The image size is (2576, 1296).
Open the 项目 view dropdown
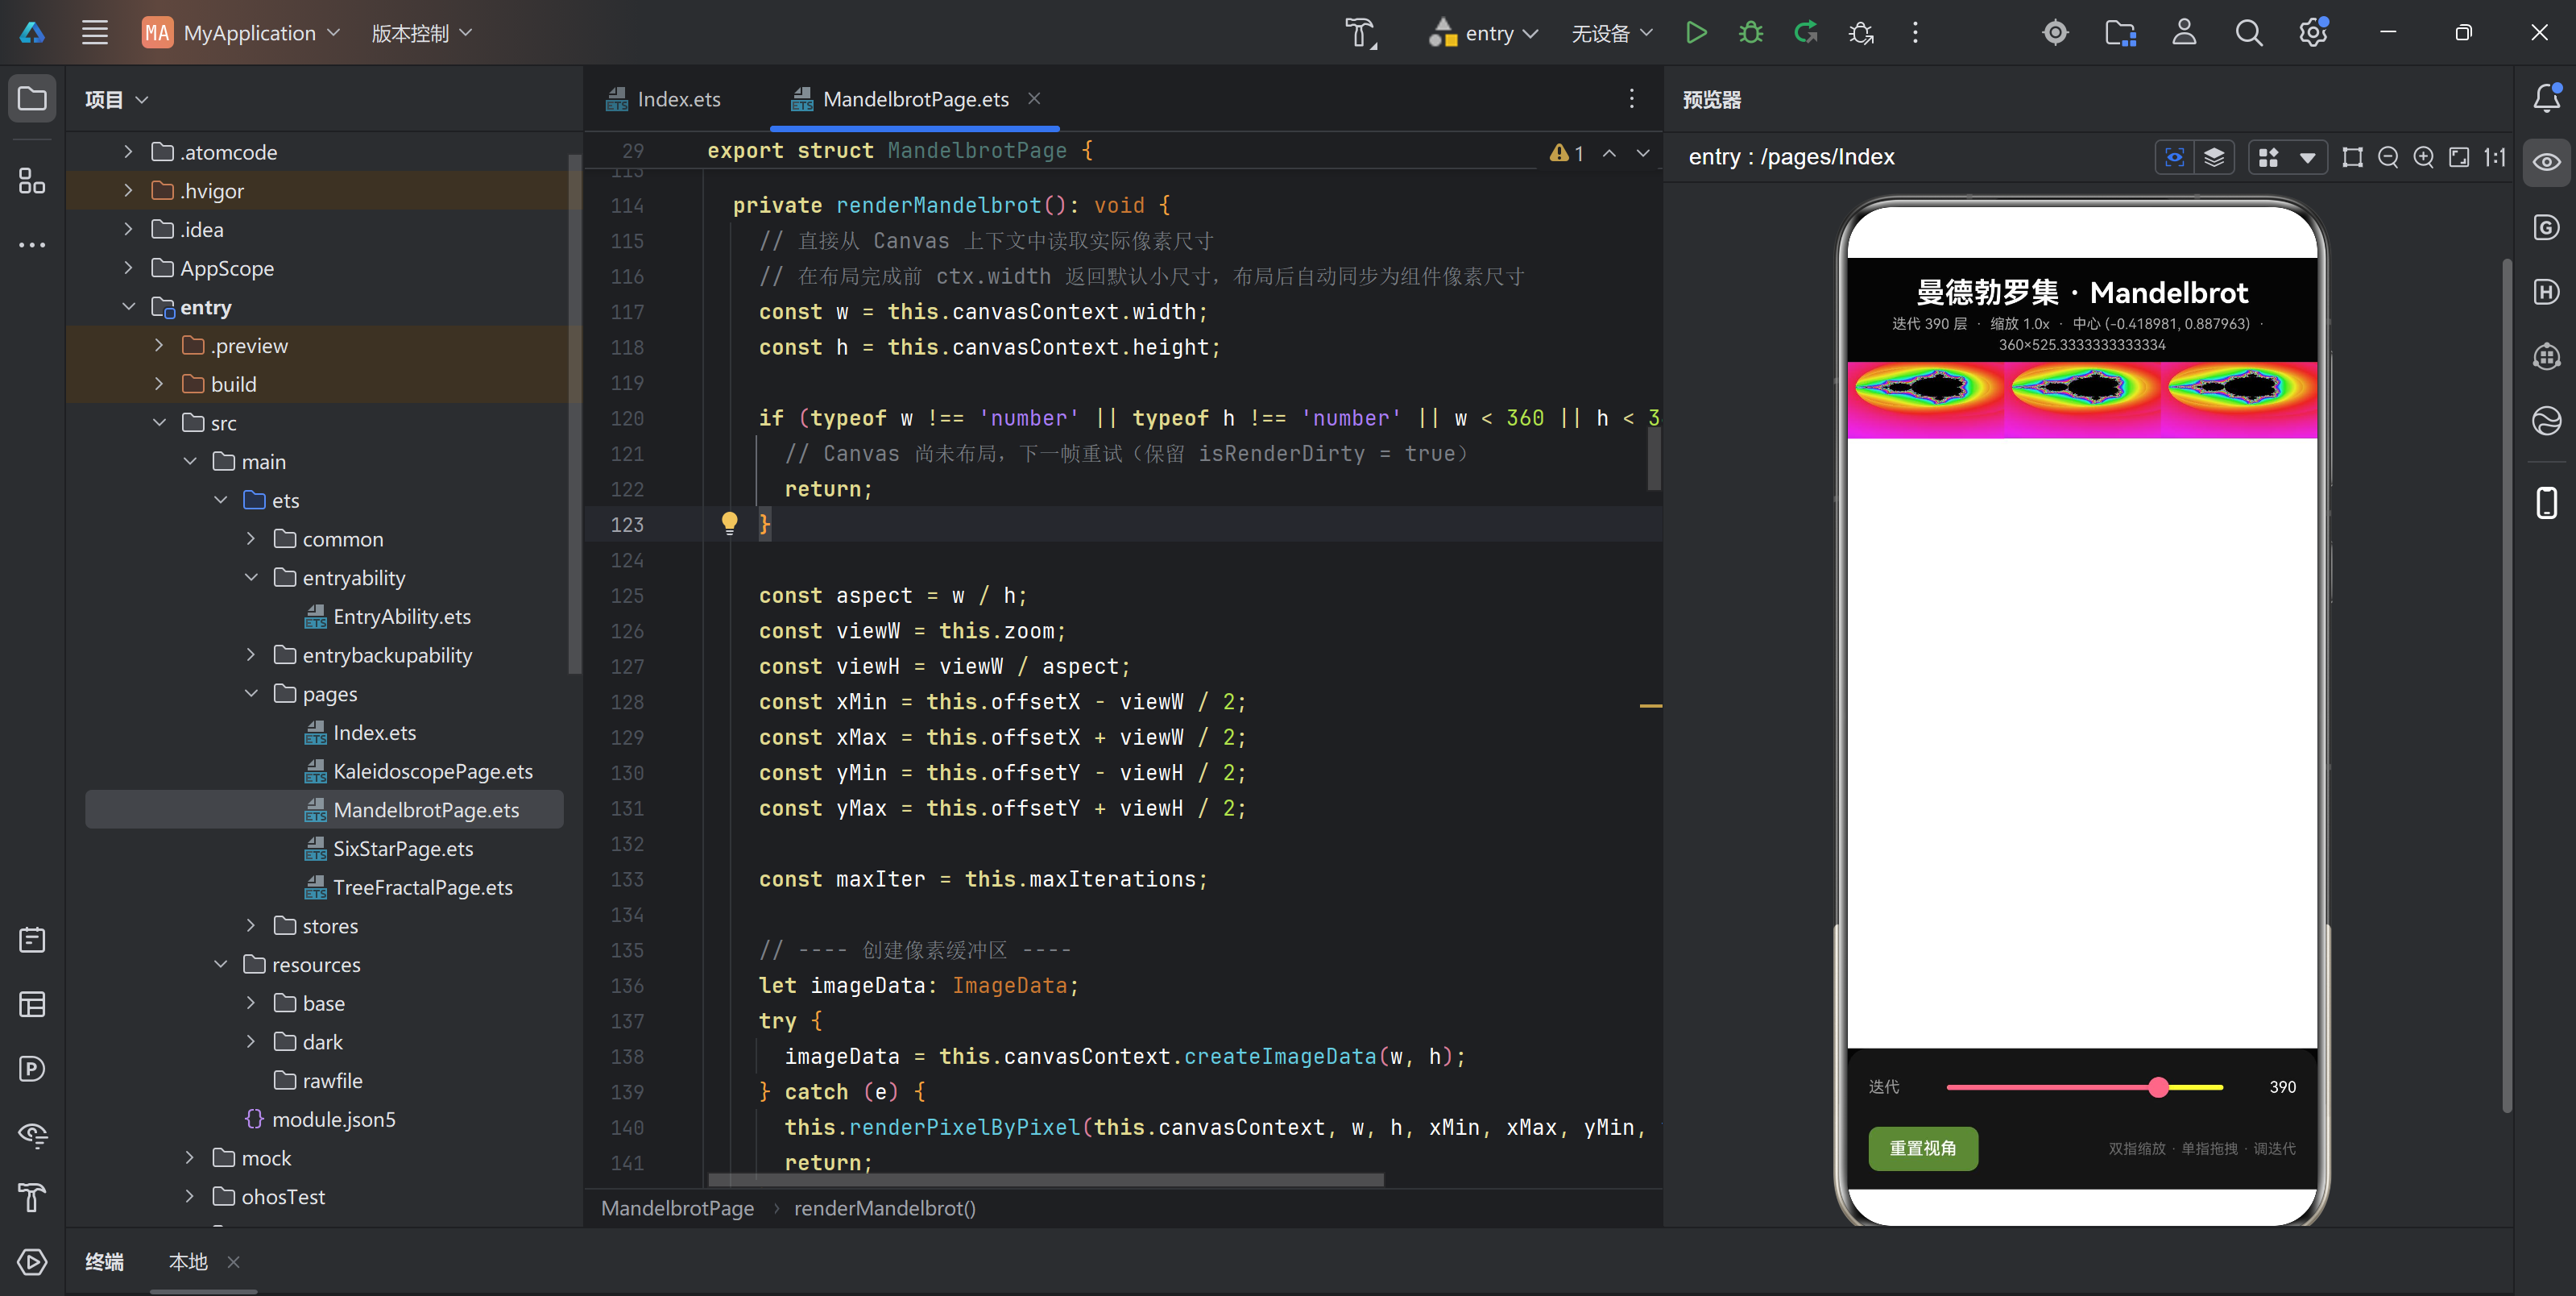pyautogui.click(x=116, y=99)
